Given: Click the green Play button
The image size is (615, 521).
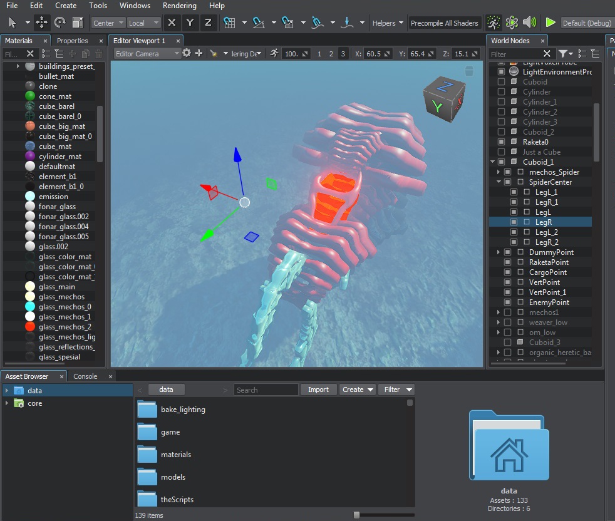Looking at the screenshot, I should click(x=550, y=23).
